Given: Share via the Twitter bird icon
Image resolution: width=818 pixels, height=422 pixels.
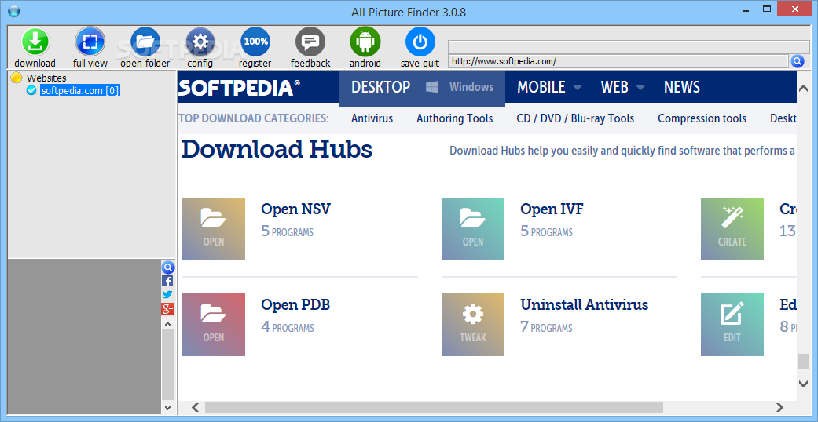Looking at the screenshot, I should coord(167,295).
